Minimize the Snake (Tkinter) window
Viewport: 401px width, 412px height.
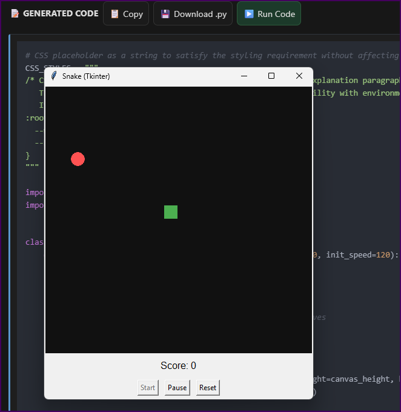(244, 76)
